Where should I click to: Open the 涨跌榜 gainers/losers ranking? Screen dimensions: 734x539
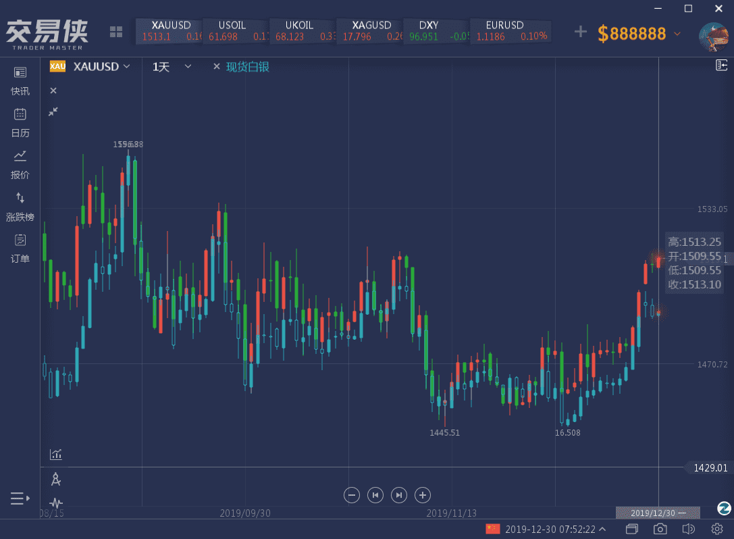(20, 206)
